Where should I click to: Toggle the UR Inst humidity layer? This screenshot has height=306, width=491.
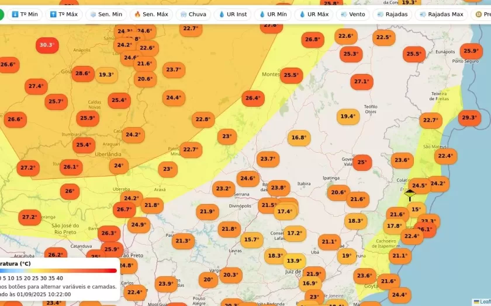click(233, 14)
